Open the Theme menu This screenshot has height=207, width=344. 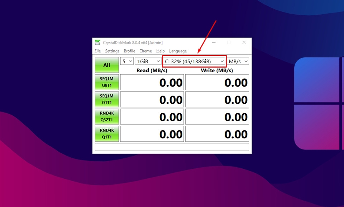click(145, 51)
